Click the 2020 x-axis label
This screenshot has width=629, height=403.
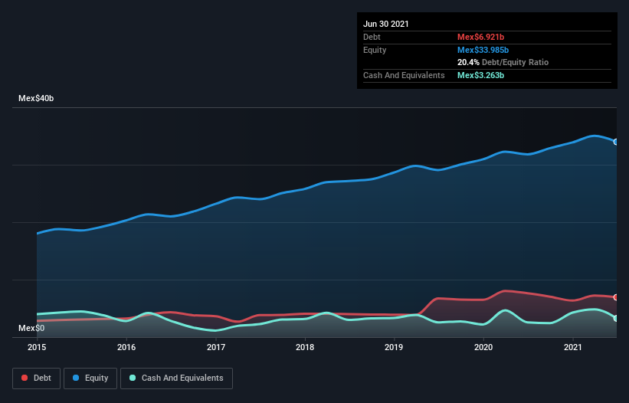(x=483, y=347)
